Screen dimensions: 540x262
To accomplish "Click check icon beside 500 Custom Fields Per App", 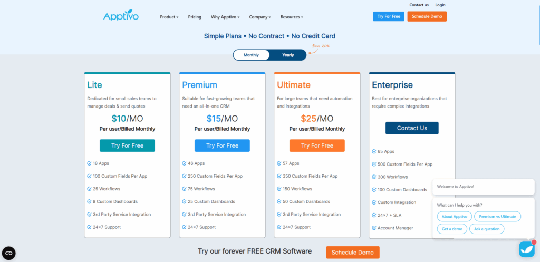I will click(x=374, y=164).
